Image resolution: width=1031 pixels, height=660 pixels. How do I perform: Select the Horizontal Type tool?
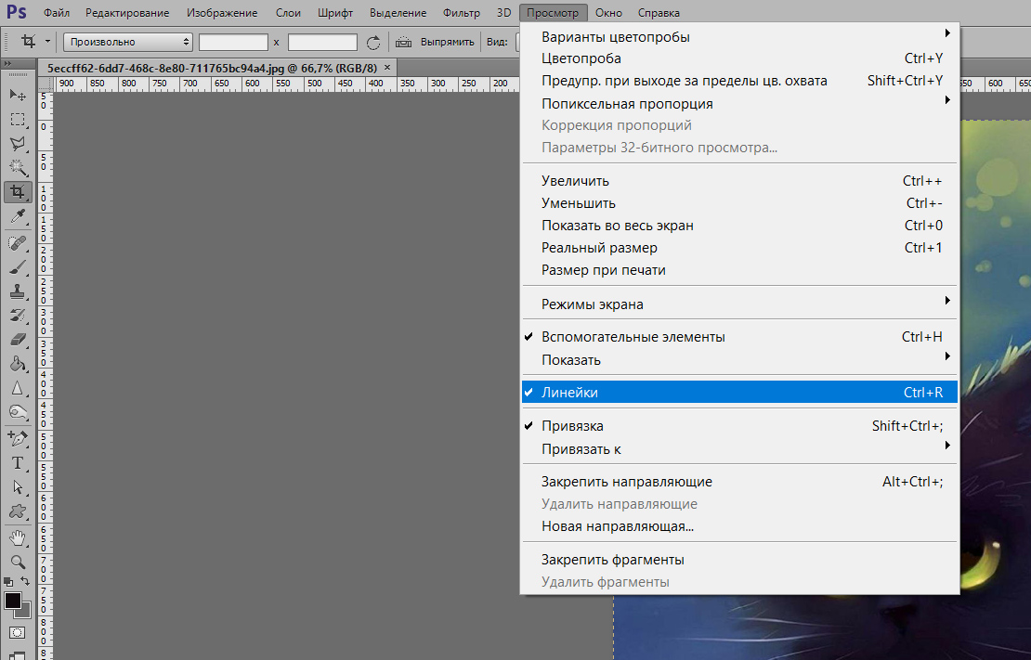point(18,462)
